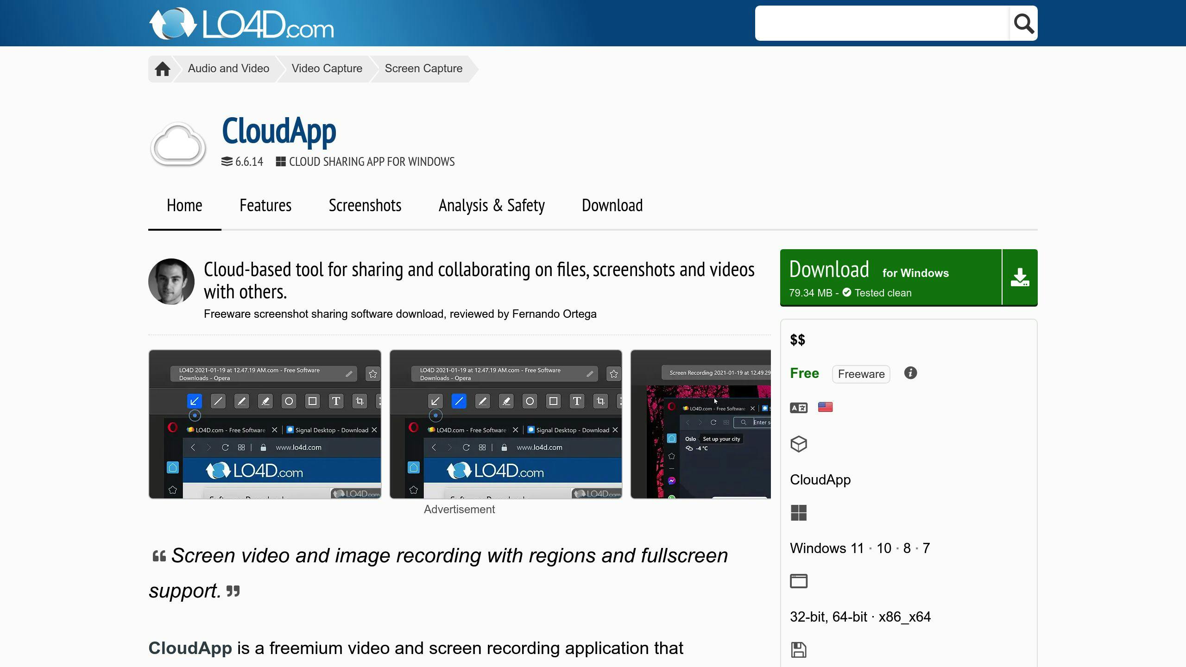1186x667 pixels.
Task: Click the bold CloudApp word in description
Action: [190, 648]
